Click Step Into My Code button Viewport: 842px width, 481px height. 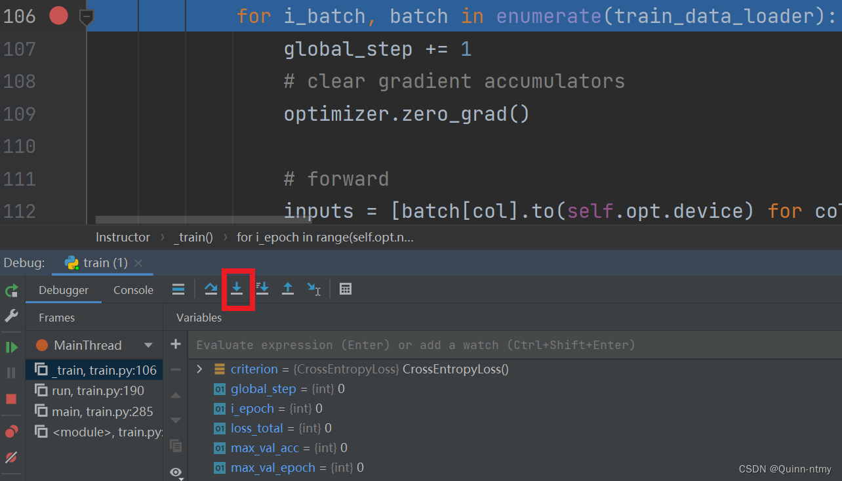coord(262,289)
